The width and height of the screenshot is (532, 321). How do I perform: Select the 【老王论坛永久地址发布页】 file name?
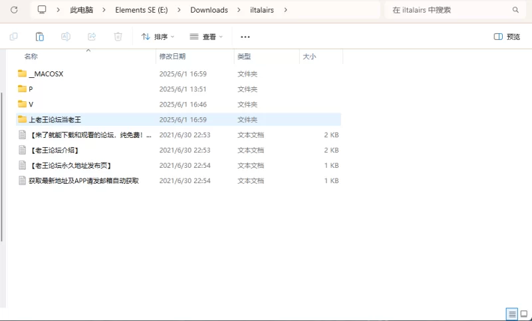[70, 165]
